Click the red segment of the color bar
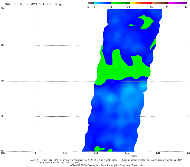The width and height of the screenshot is (190, 167). (147, 3)
